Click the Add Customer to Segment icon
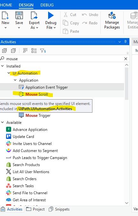 click(9, 151)
